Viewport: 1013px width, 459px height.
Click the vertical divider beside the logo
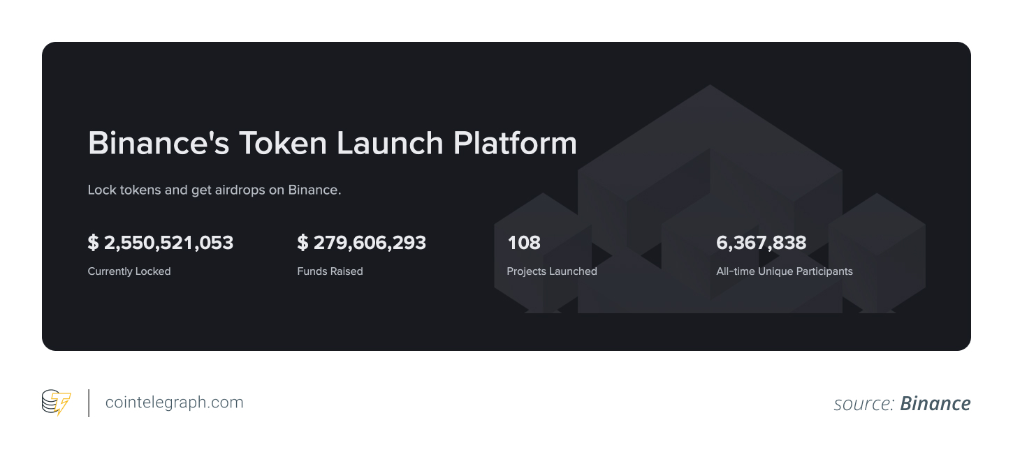click(89, 402)
